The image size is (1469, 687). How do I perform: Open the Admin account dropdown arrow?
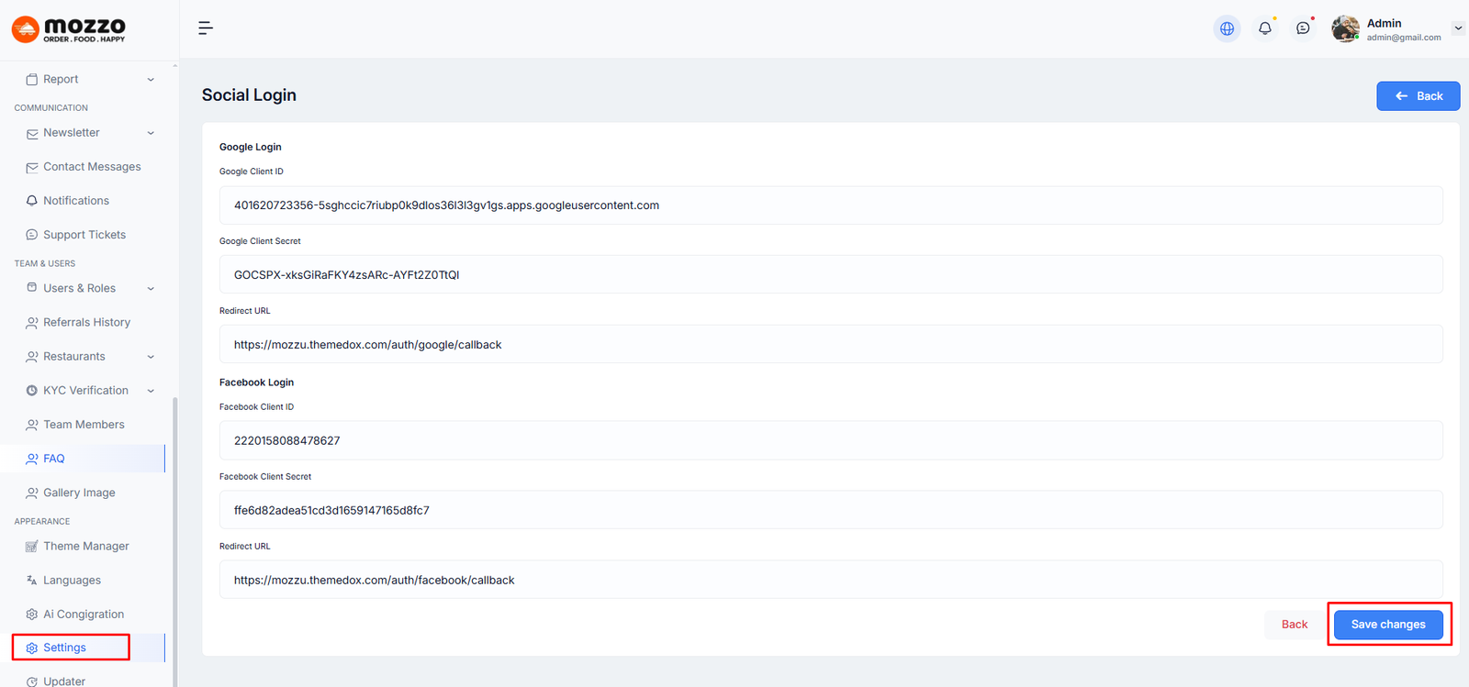(x=1458, y=28)
